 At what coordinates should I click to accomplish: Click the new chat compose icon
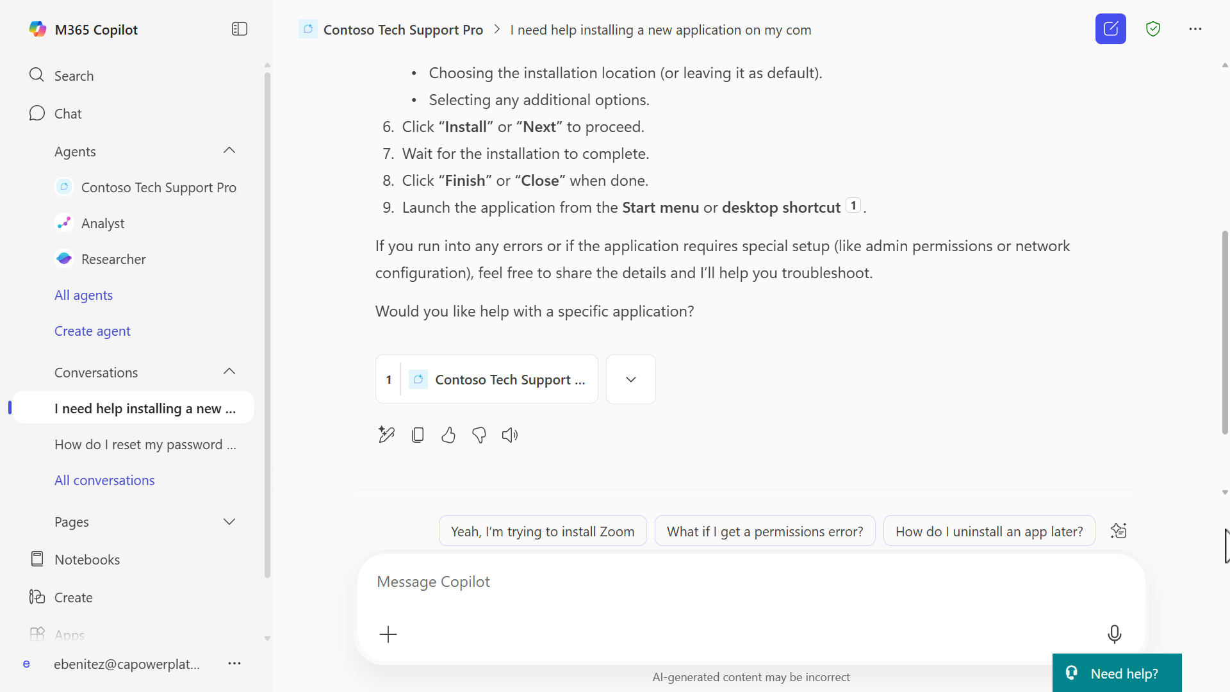tap(1110, 29)
